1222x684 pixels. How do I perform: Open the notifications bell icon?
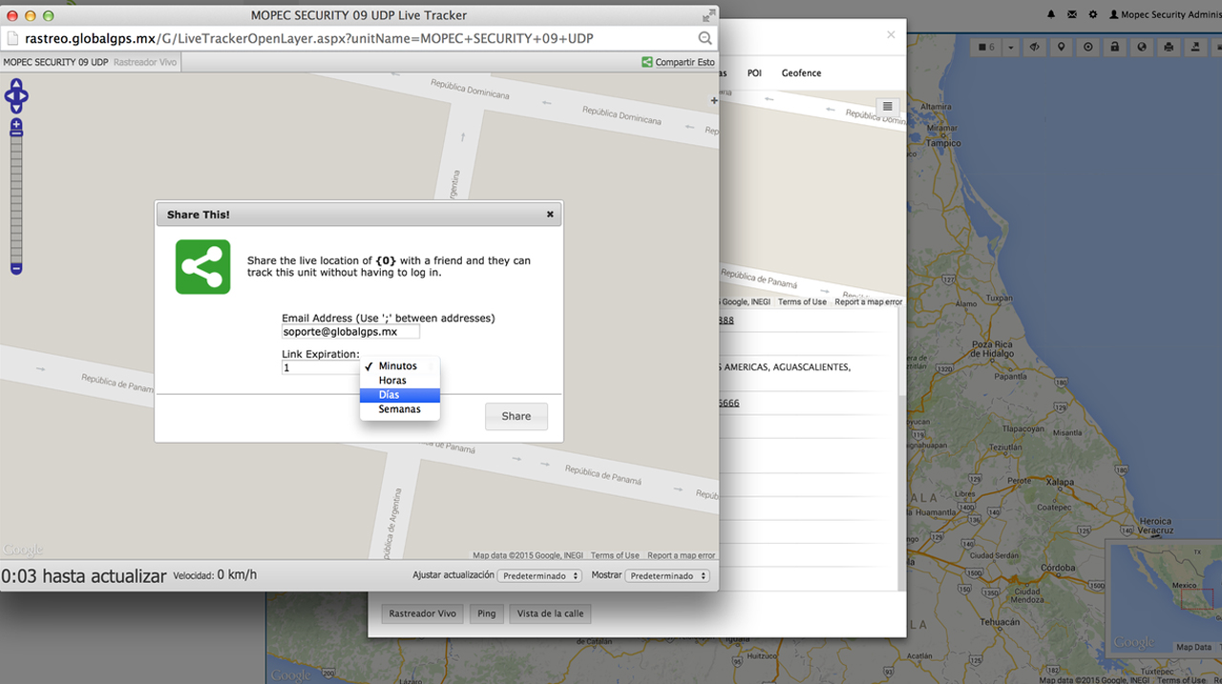point(1051,15)
